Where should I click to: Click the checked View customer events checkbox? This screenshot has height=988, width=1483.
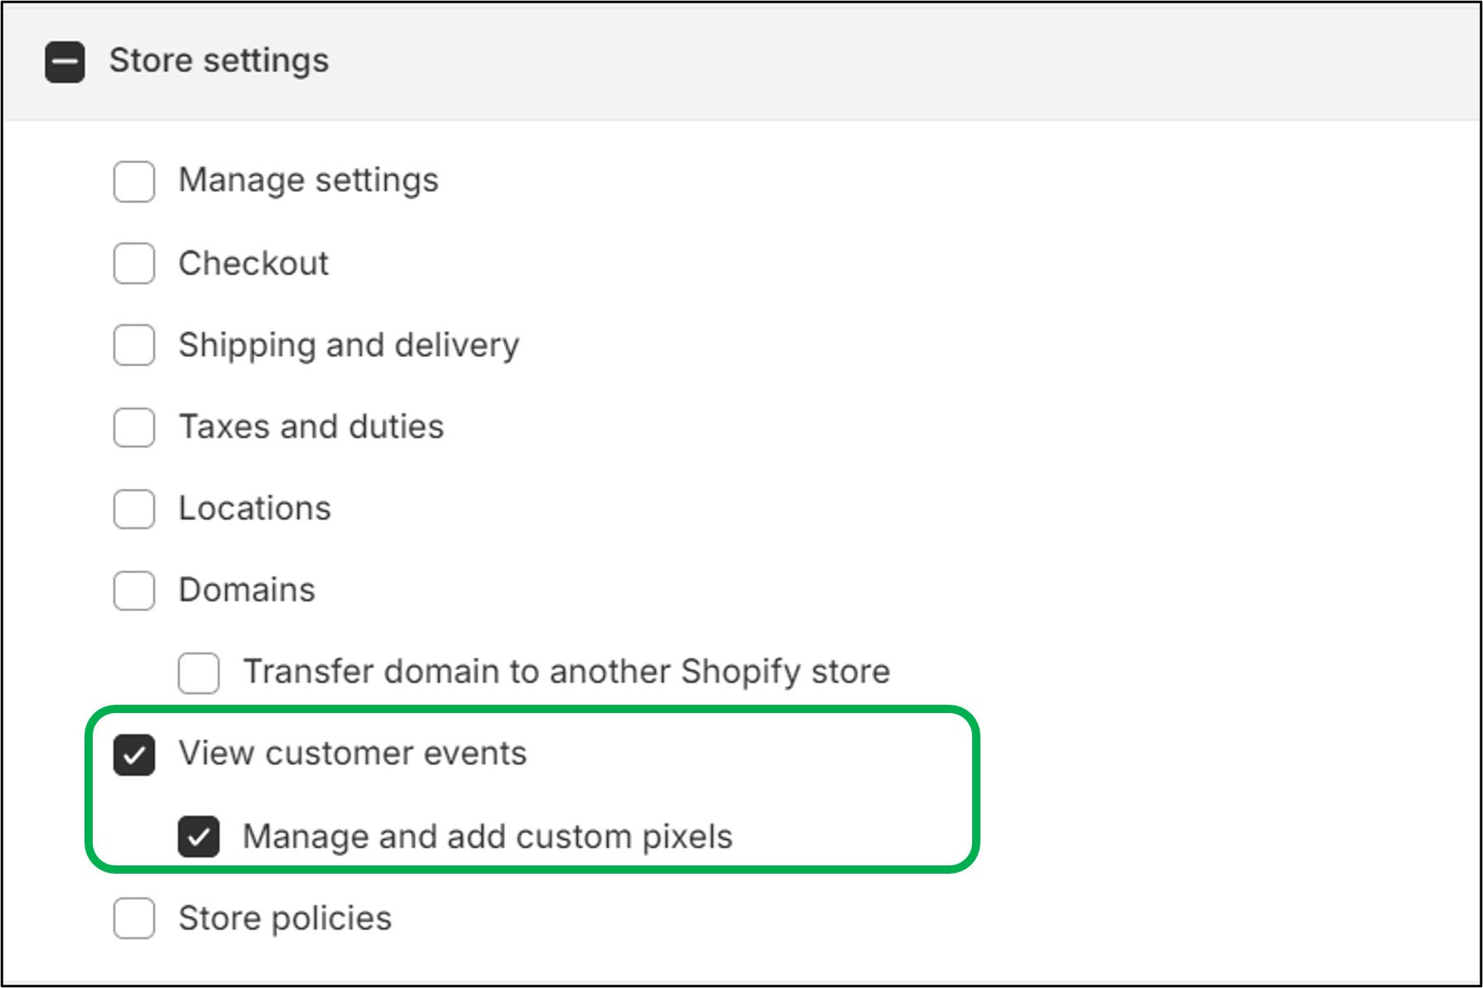[134, 754]
